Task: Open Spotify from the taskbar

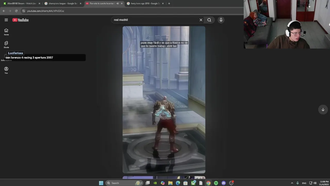Action: click(216, 183)
